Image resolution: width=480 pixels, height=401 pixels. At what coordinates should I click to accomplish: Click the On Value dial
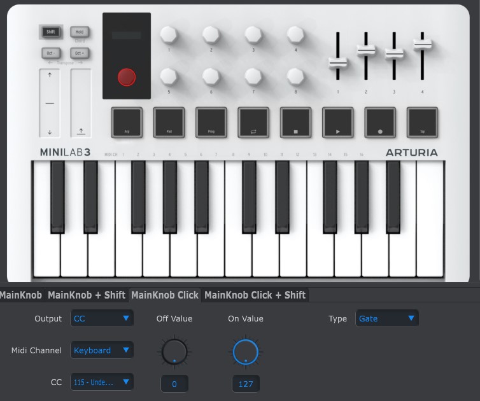(x=246, y=352)
